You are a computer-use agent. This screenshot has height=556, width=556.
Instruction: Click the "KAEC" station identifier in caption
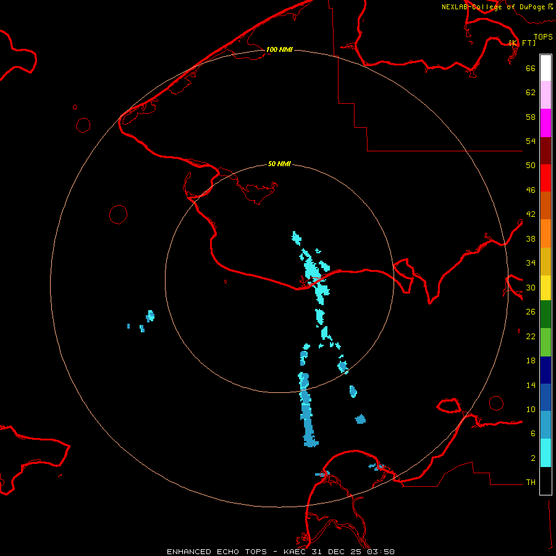tap(297, 552)
